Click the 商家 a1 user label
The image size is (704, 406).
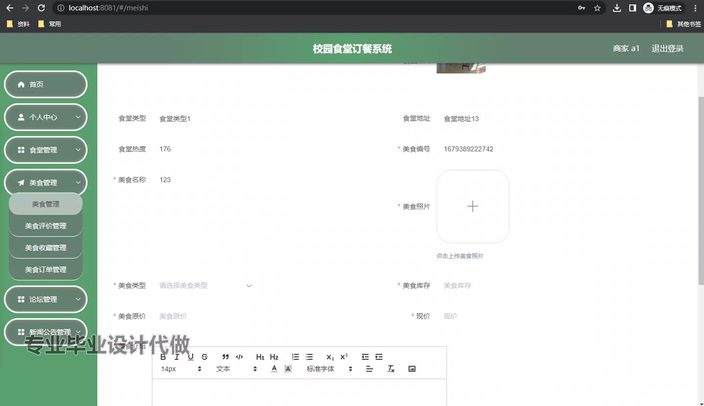(626, 48)
